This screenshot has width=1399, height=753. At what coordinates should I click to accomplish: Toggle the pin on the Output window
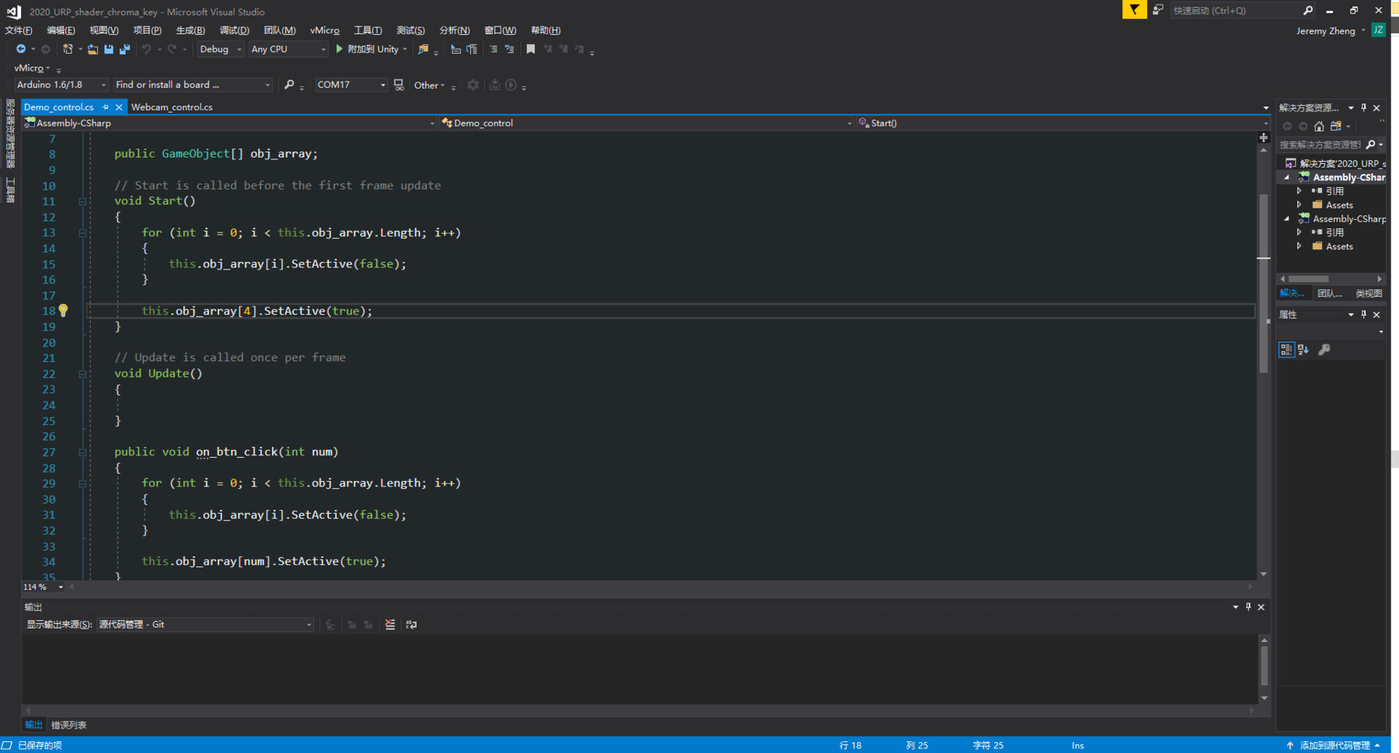1249,607
